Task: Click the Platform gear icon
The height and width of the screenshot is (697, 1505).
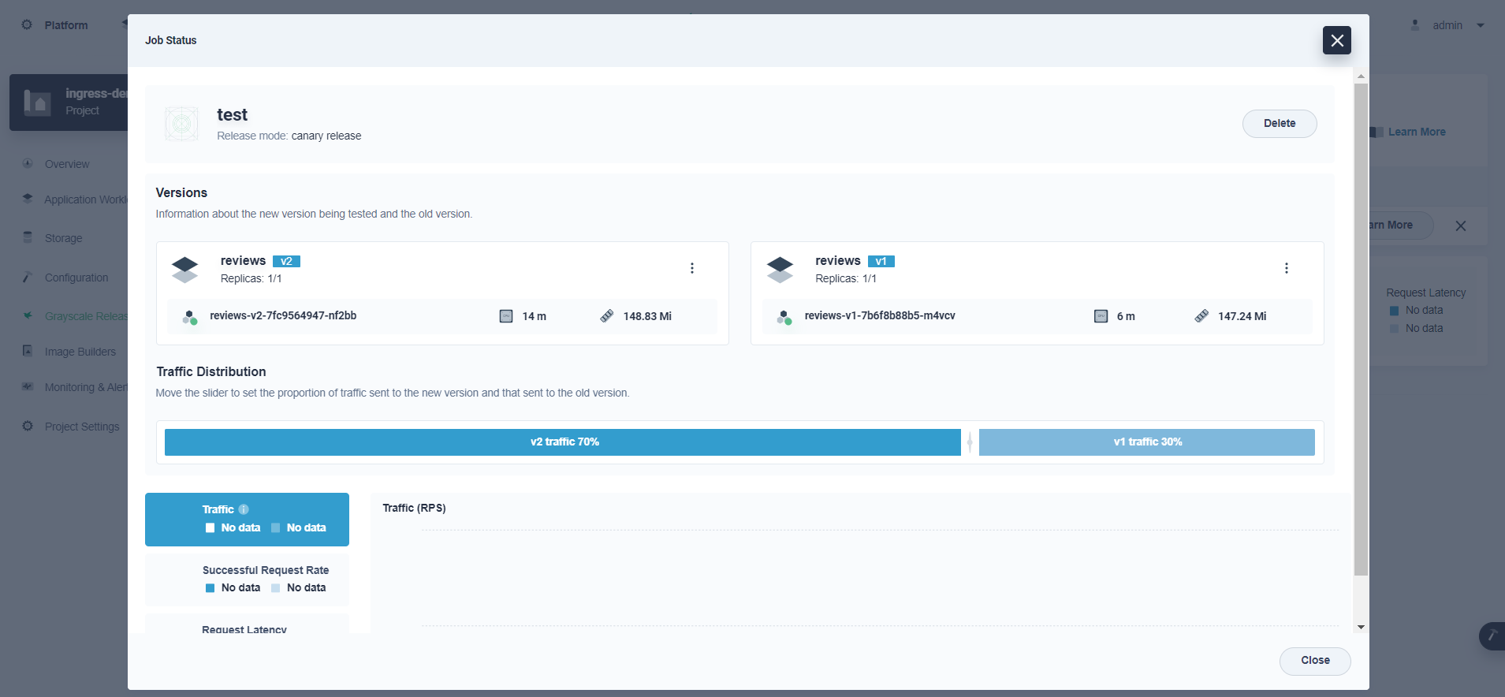Action: [x=27, y=25]
